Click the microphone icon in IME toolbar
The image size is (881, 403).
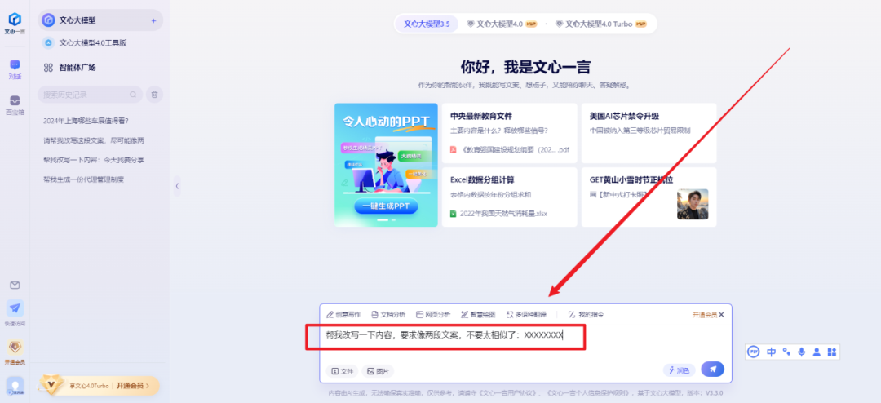[x=802, y=352]
